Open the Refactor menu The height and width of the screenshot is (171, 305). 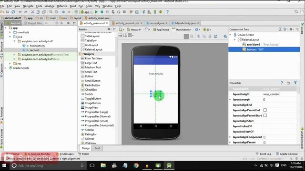tap(62, 6)
